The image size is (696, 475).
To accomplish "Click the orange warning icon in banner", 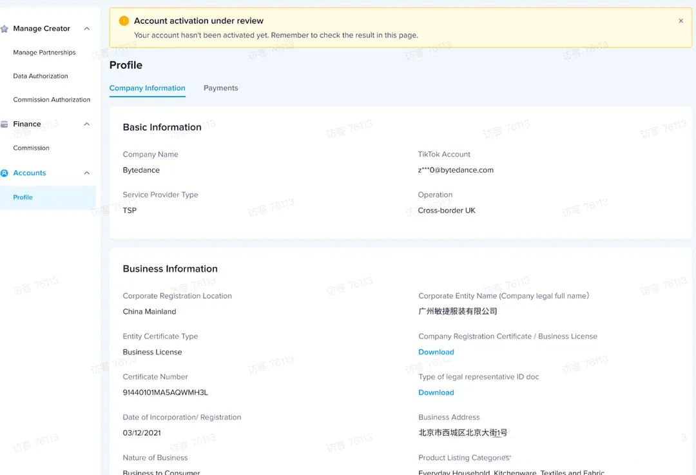I will tap(124, 21).
